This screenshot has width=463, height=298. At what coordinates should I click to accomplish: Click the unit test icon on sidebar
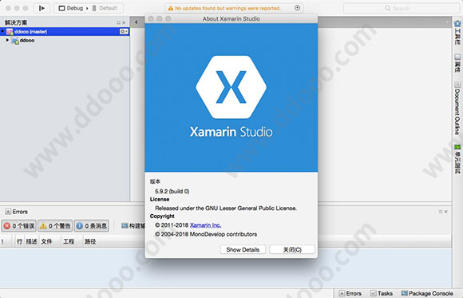457,147
